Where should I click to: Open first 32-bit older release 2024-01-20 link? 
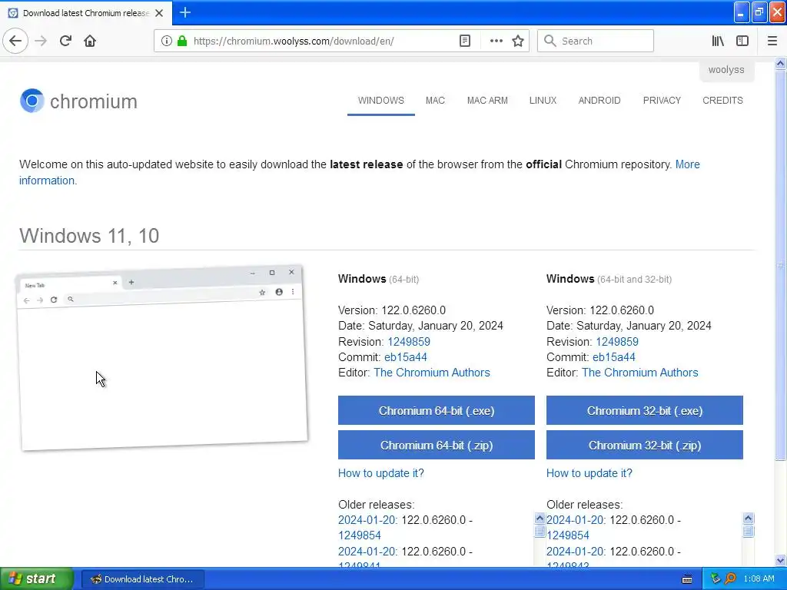576,520
